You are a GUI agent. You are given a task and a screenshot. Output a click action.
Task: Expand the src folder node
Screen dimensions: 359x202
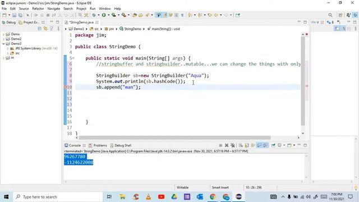coord(7,53)
